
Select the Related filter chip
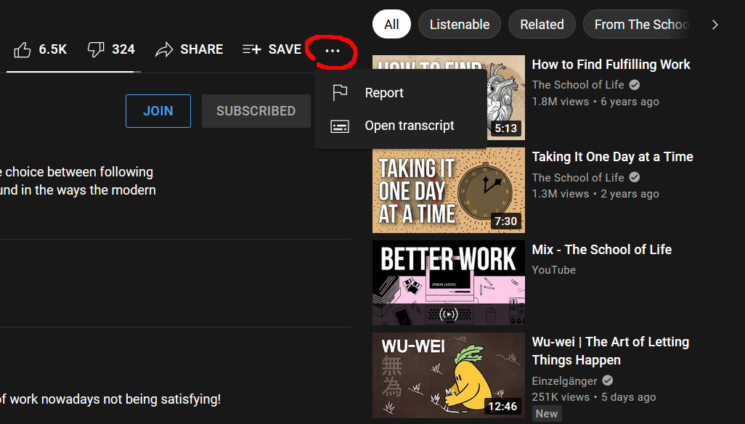click(542, 25)
